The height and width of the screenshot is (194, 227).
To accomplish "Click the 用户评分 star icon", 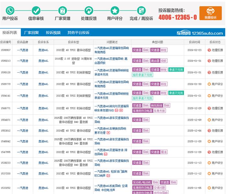I will tap(115, 11).
